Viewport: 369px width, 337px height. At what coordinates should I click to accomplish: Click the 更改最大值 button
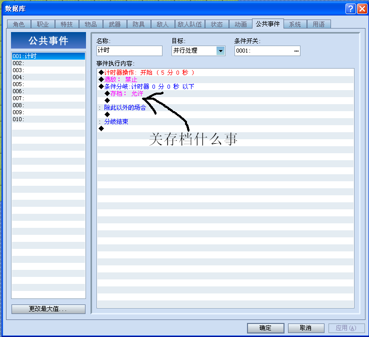pos(48,309)
